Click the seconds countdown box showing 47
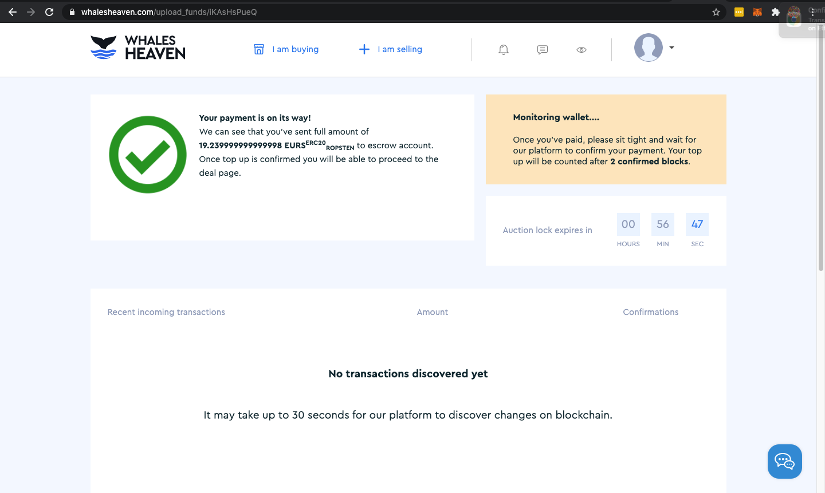Viewport: 825px width, 493px height. (x=697, y=224)
